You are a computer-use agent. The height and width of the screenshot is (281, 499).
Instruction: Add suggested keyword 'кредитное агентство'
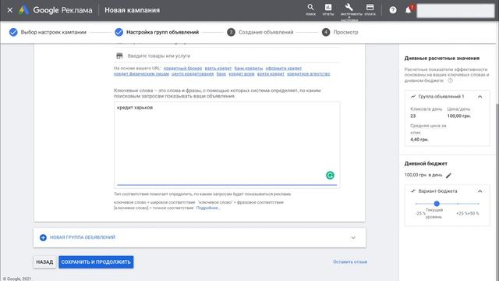(x=309, y=73)
